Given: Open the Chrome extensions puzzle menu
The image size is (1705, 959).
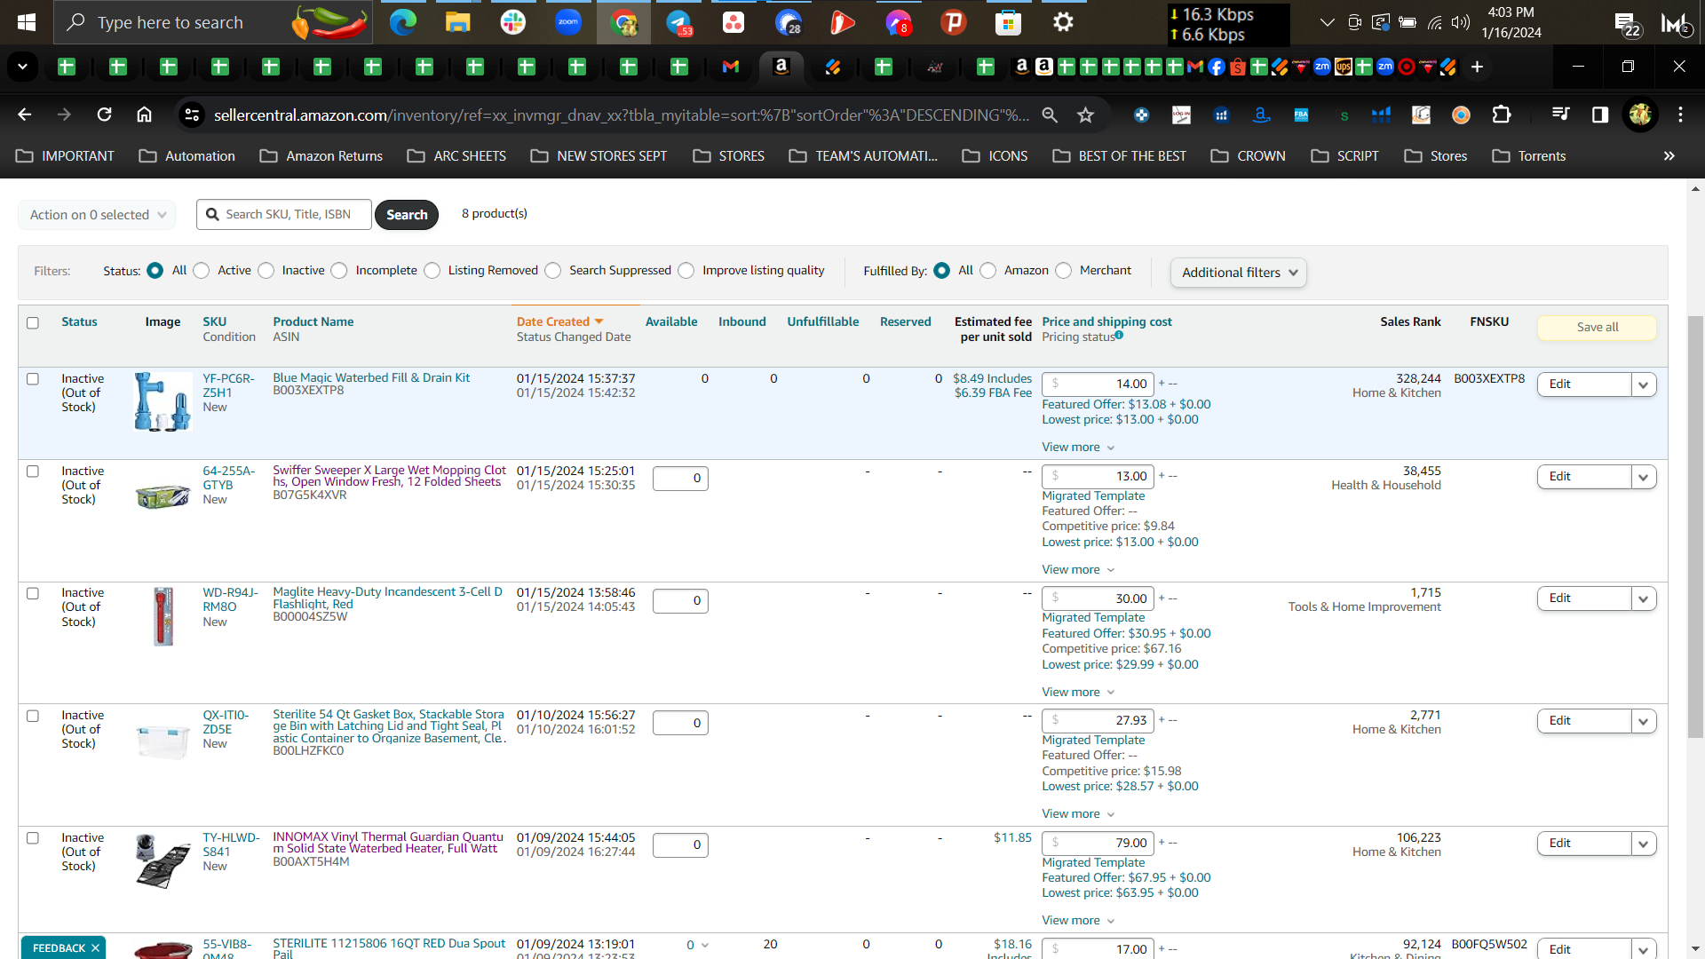Looking at the screenshot, I should (x=1501, y=115).
